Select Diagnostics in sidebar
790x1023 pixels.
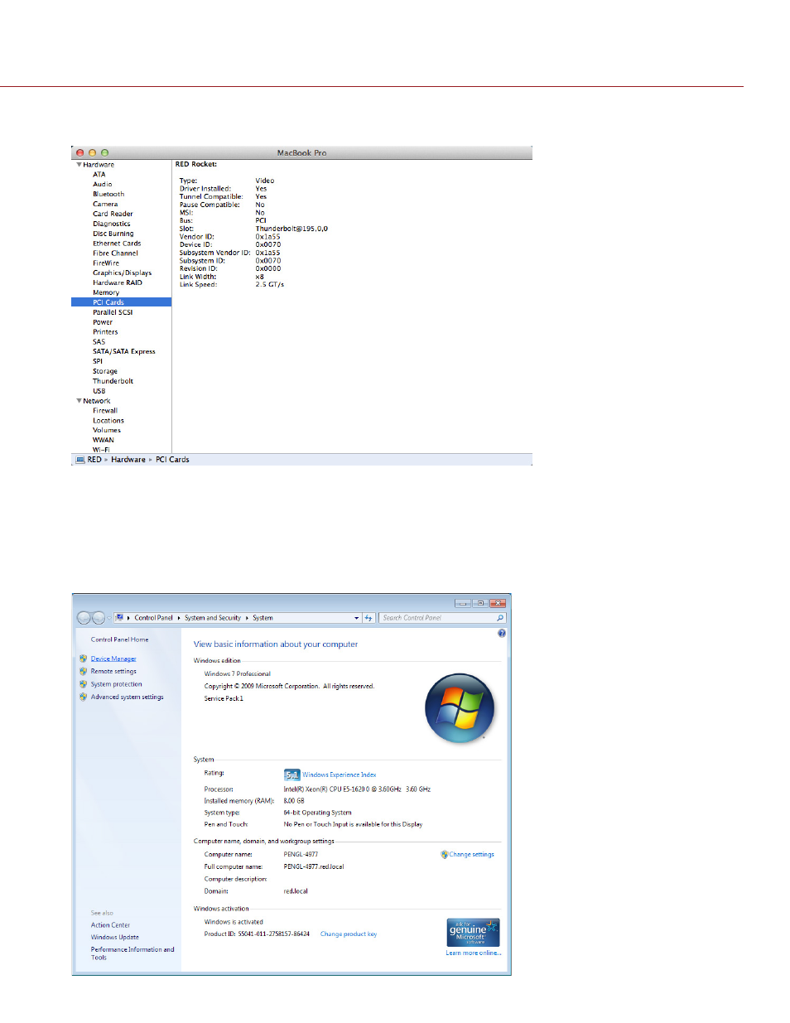coord(111,224)
